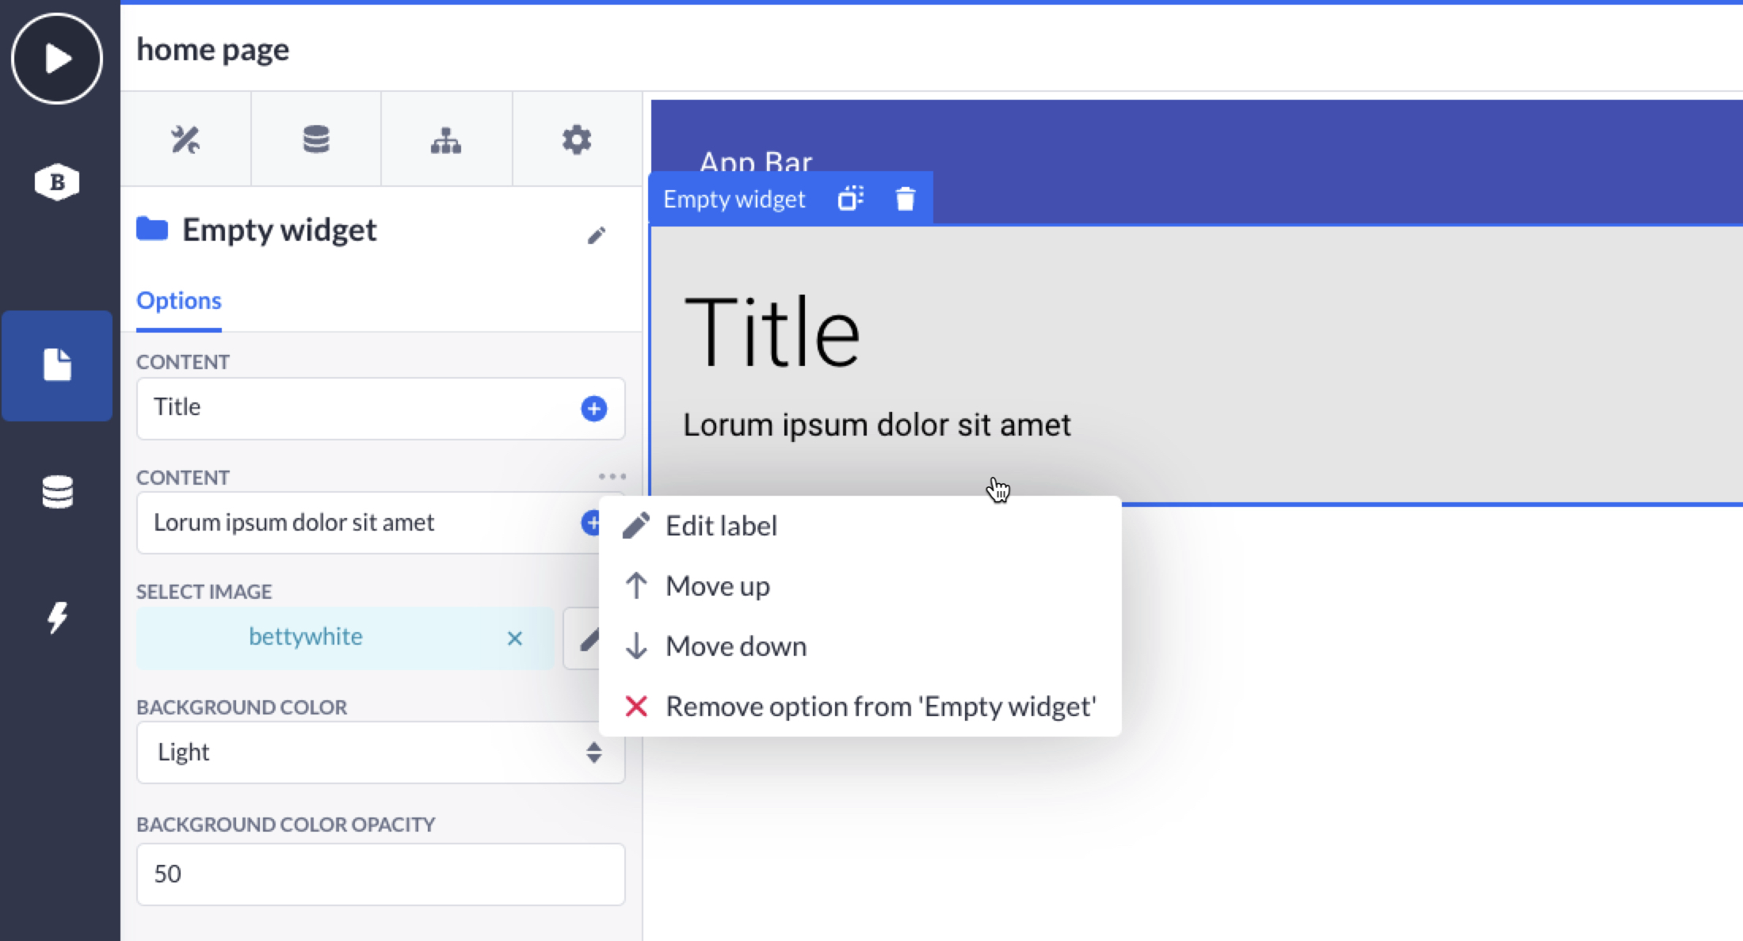Open three-dot options menu for second Content
Viewport: 1743px width, 941px height.
click(x=612, y=477)
